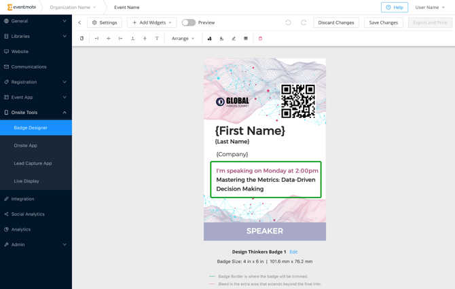Click the Save Changes button
The height and width of the screenshot is (289, 455).
383,22
